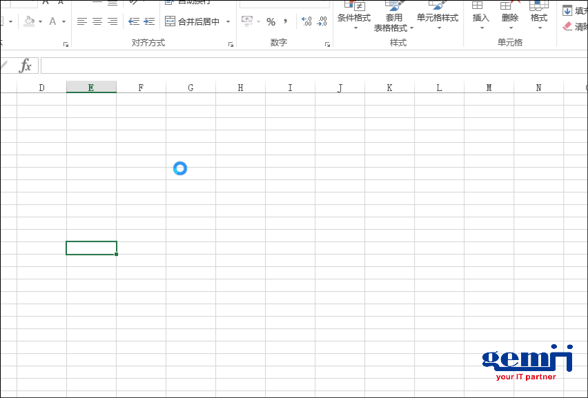The width and height of the screenshot is (588, 398).
Task: Click the 合并后居中 button
Action: pyautogui.click(x=193, y=22)
